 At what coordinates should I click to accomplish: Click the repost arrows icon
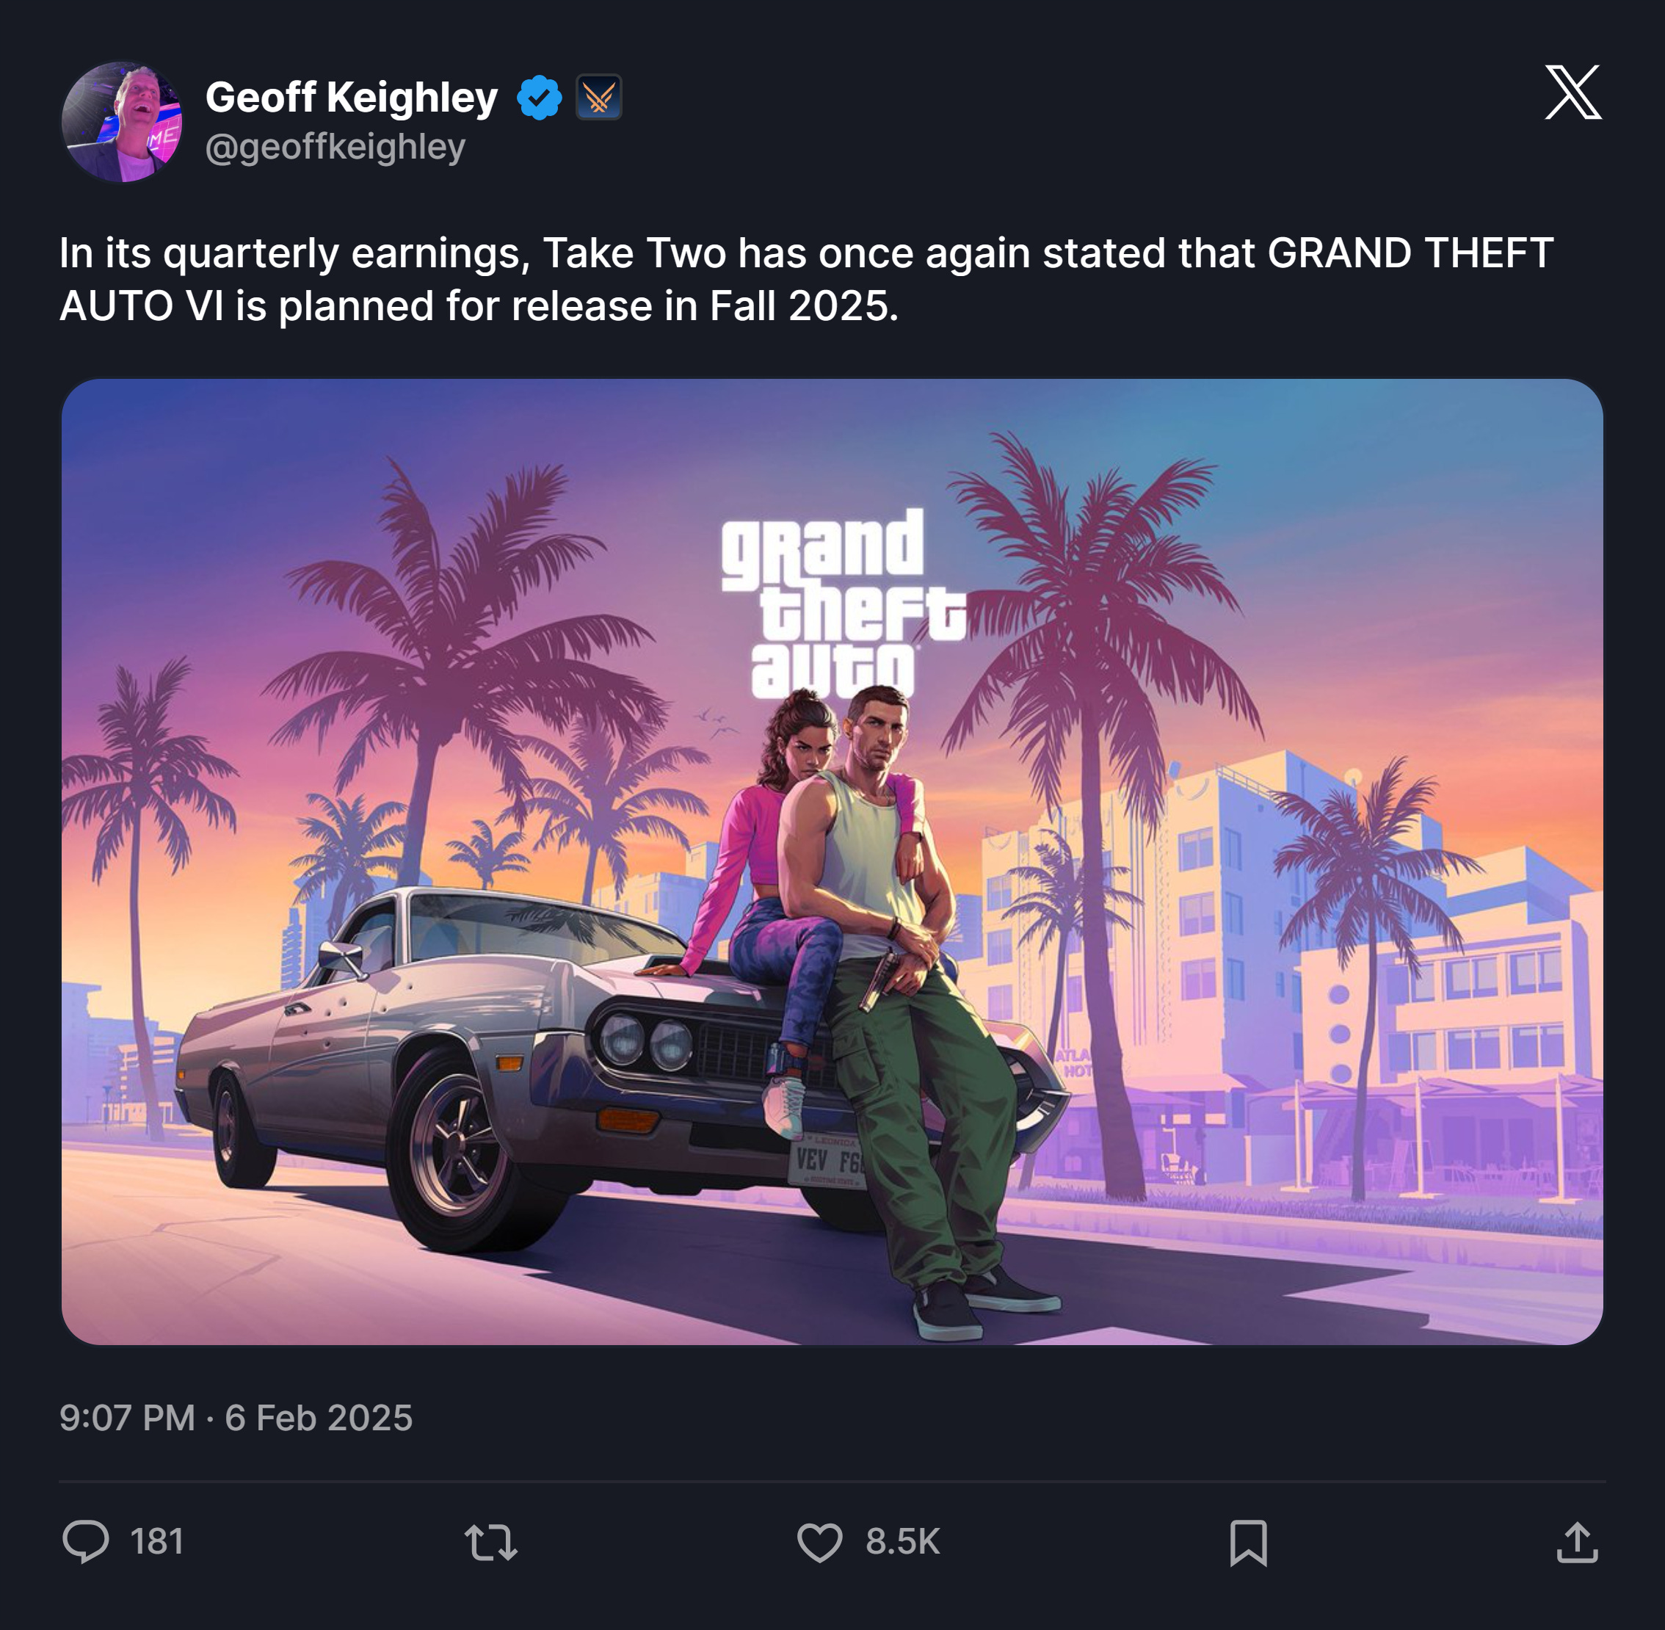click(x=490, y=1542)
